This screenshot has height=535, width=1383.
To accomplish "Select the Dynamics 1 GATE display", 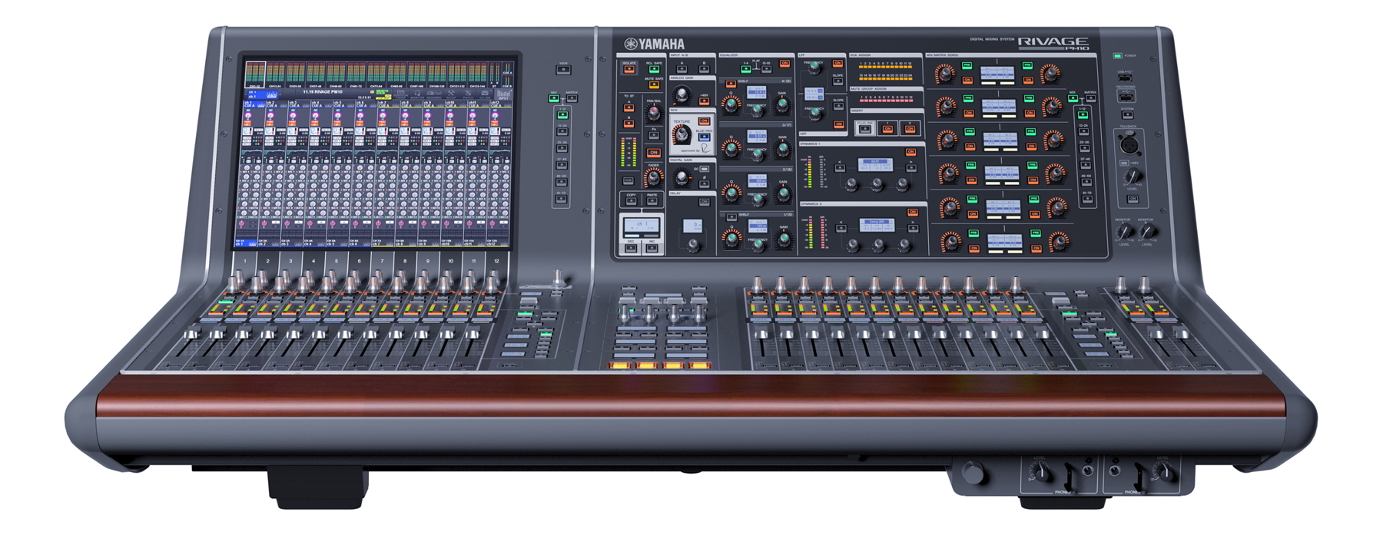I will tap(875, 165).
